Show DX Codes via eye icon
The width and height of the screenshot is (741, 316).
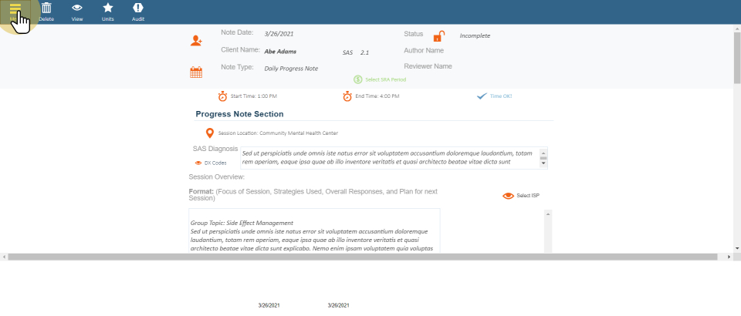(198, 163)
